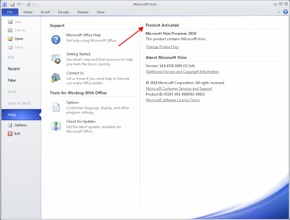Click the Microsoft Visio Premium 2010 text

point(171,34)
